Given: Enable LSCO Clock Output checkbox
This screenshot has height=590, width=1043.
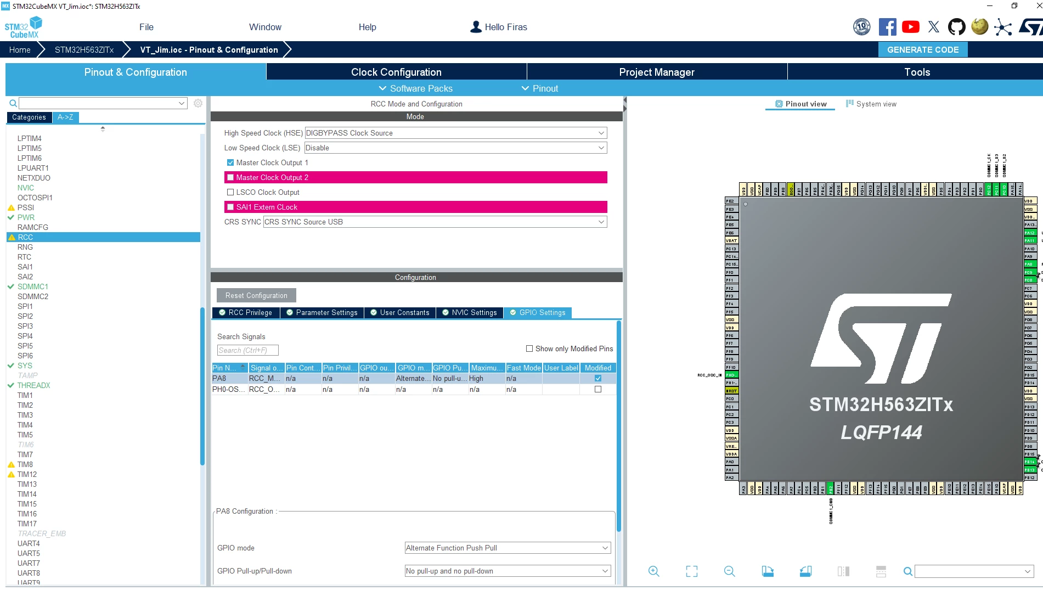Looking at the screenshot, I should pos(230,192).
